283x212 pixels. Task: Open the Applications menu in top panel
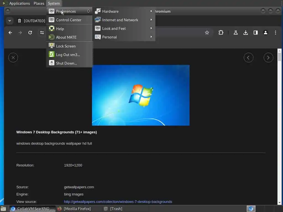(16, 3)
